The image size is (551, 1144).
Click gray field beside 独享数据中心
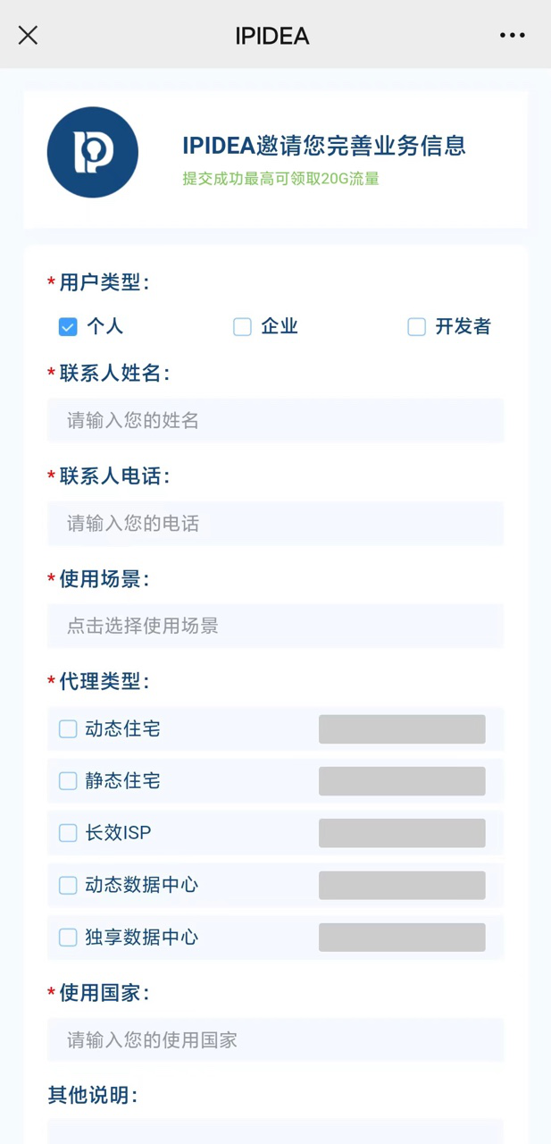(402, 938)
